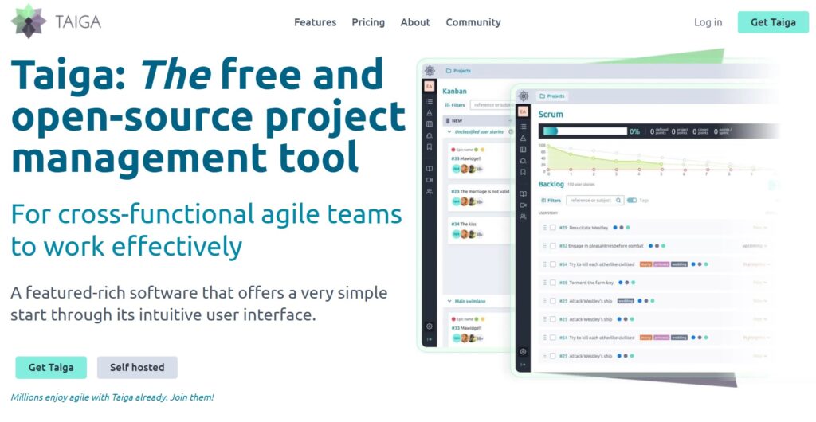Image resolution: width=816 pixels, height=422 pixels.
Task: Click the Millions enjoy agile with Taiga tagline
Action: point(112,397)
